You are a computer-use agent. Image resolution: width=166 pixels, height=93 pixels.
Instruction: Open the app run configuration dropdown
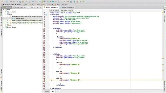45,2
